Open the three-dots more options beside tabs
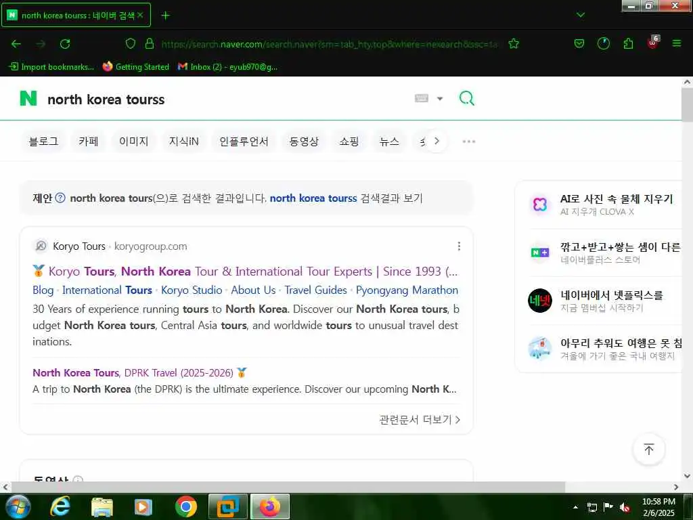Image resolution: width=693 pixels, height=520 pixels. [469, 142]
